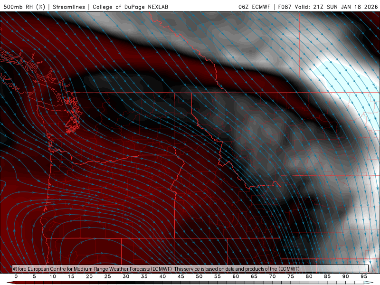Click the "25" humidity scale label
380x285 pixels.
click(108, 276)
